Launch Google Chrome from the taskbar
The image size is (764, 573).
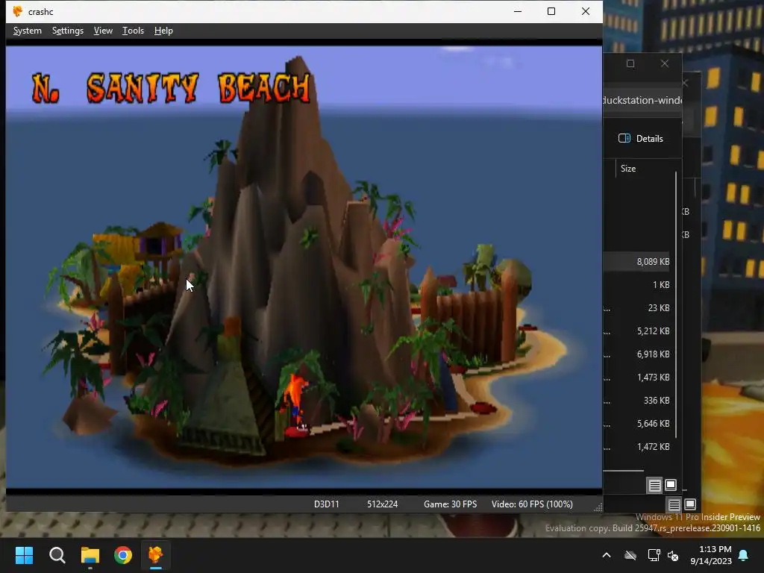pos(123,555)
